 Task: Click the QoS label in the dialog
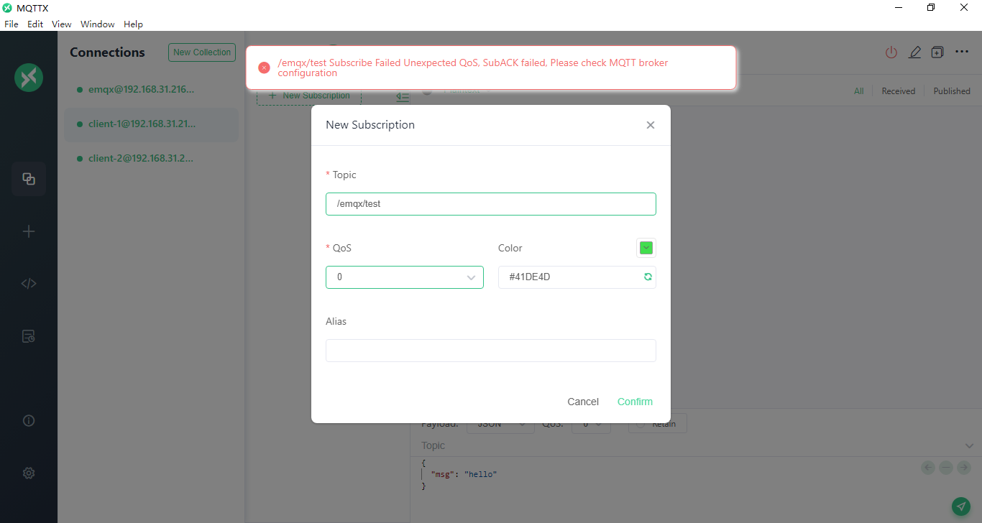click(342, 248)
